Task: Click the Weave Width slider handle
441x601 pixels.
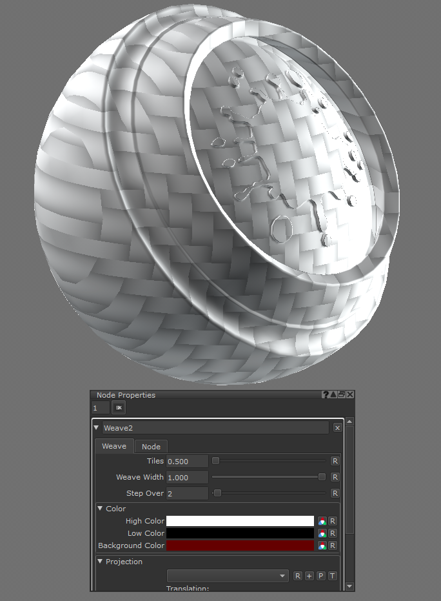Action: tap(322, 477)
